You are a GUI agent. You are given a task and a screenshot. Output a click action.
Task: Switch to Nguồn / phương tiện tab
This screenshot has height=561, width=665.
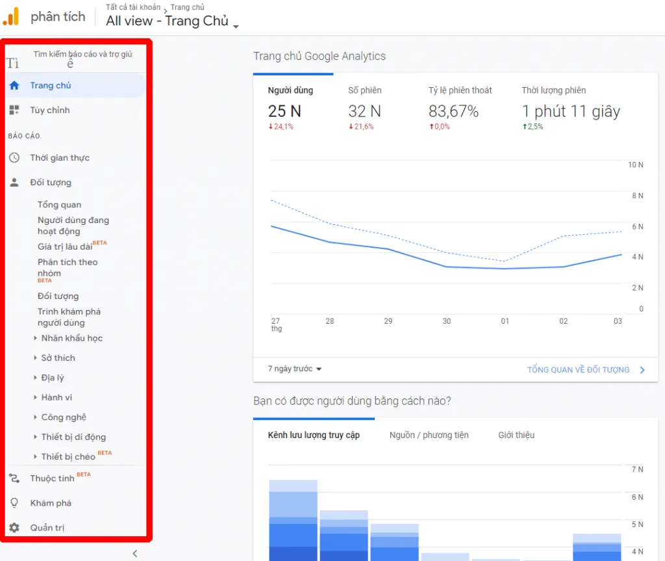[x=429, y=435]
